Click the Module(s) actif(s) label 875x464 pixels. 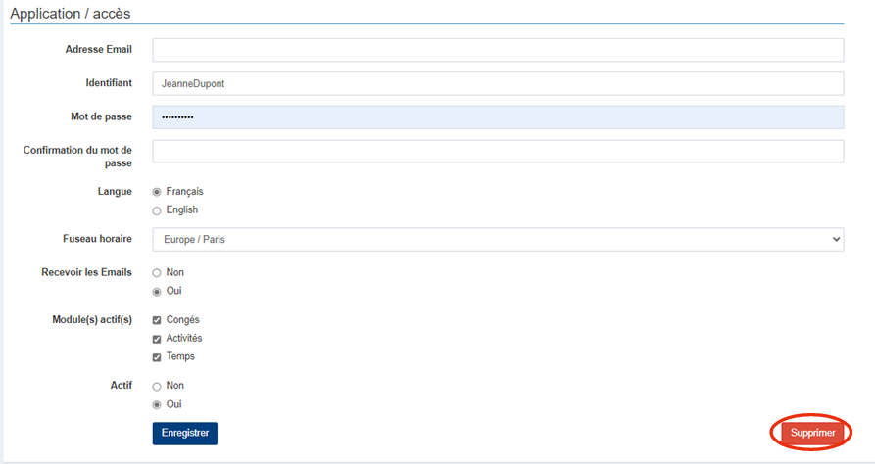pyautogui.click(x=92, y=320)
